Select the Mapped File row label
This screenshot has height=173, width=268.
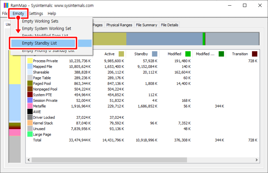tap(43, 67)
